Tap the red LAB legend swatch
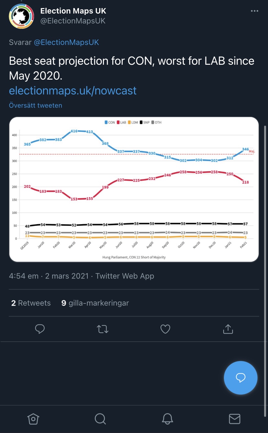This screenshot has height=433, width=268. 118,122
